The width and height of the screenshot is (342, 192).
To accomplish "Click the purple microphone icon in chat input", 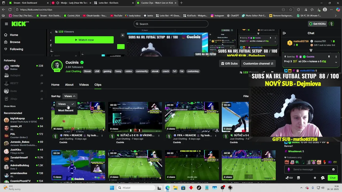I will [x=289, y=170].
